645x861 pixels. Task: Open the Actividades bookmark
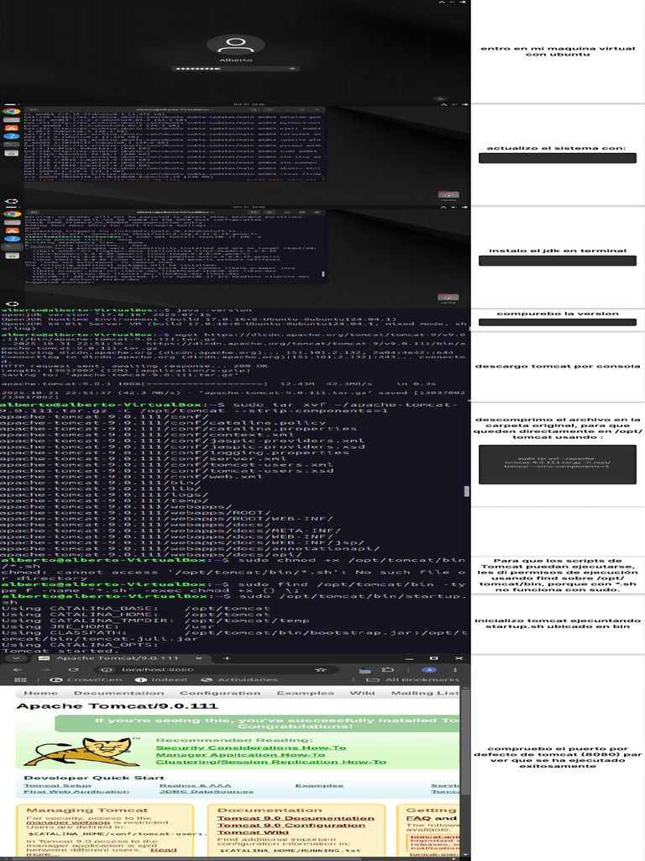pos(239,679)
